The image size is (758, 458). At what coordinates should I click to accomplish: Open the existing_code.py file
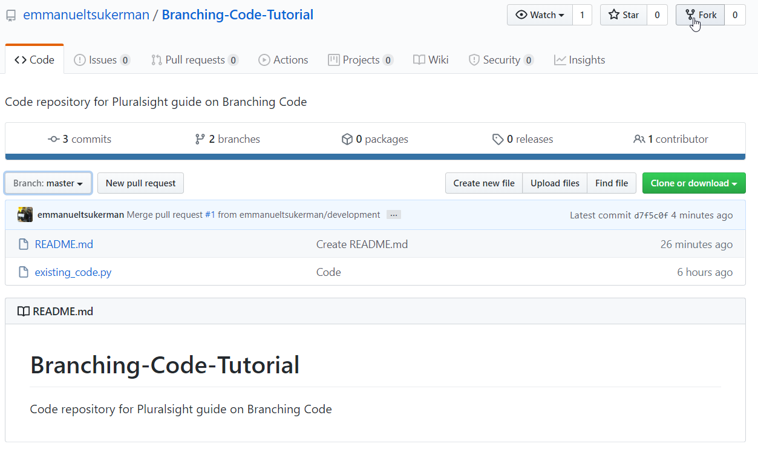(73, 272)
